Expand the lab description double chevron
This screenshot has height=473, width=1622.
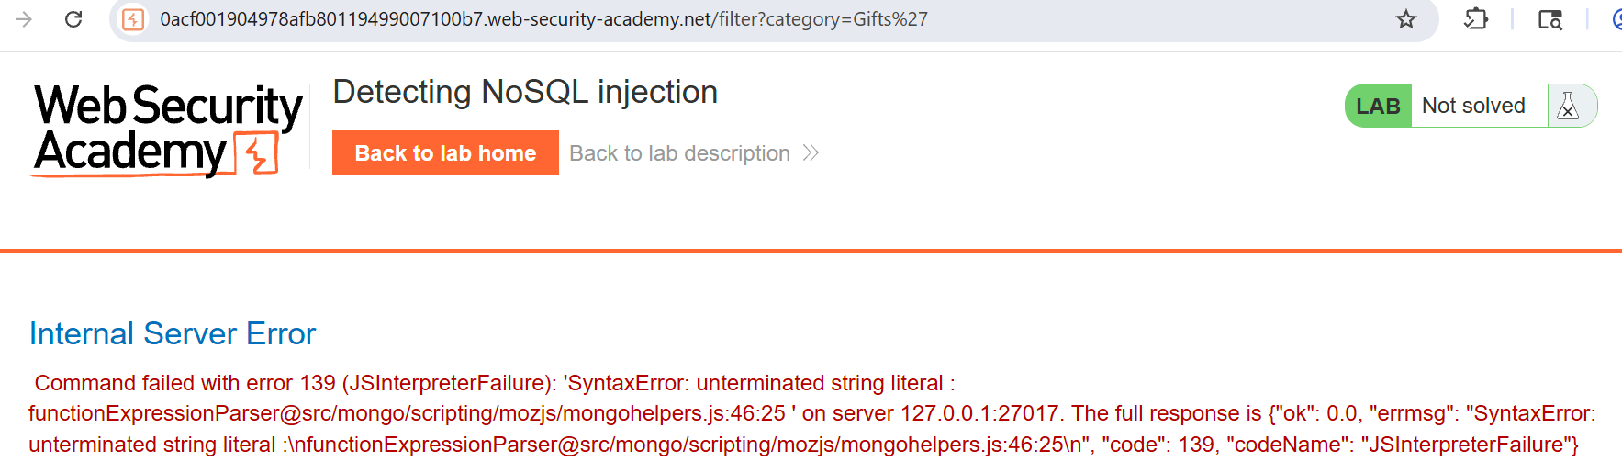[x=811, y=153]
